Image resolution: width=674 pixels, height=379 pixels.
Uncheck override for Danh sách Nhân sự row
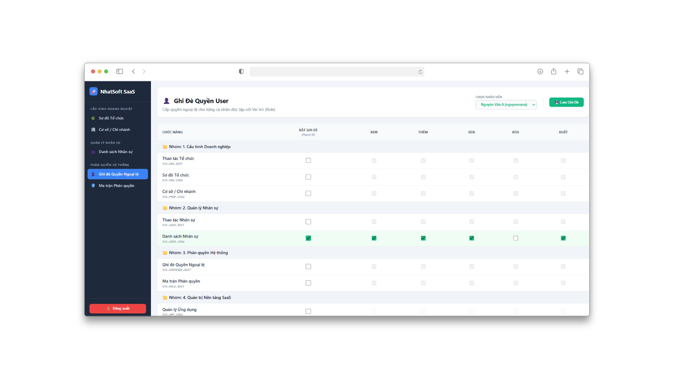308,238
